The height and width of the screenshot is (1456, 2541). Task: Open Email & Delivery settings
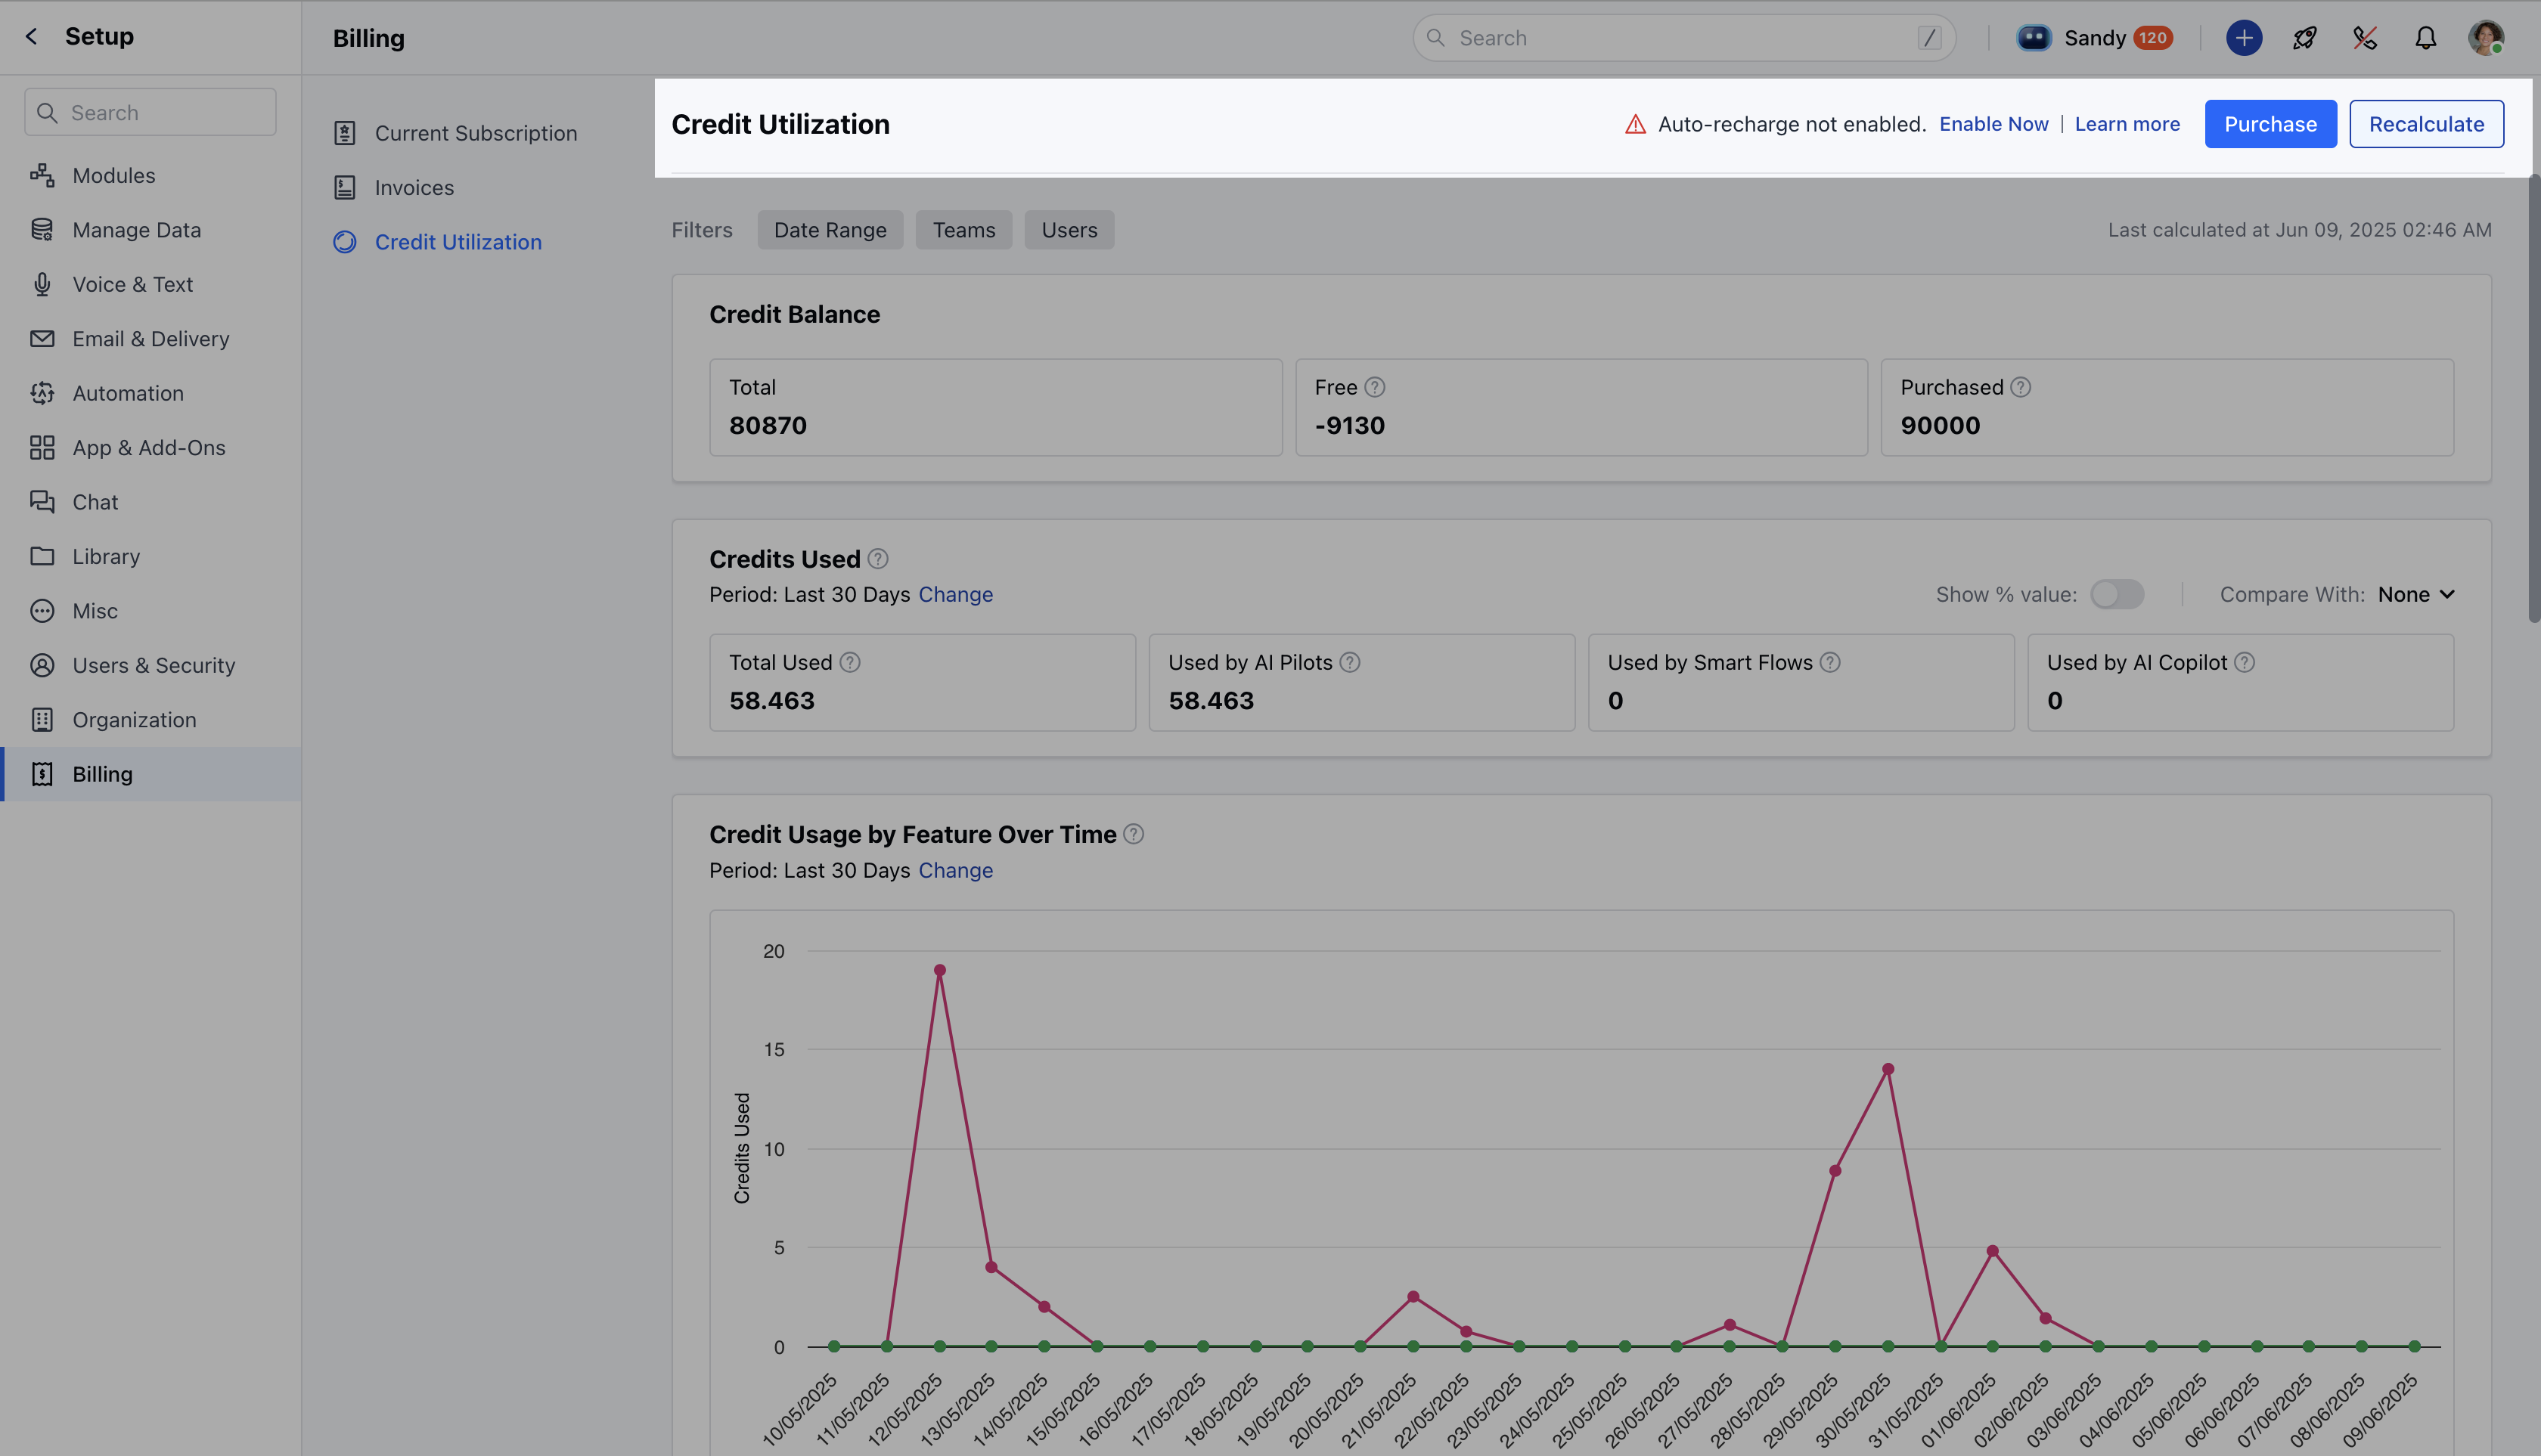coord(150,339)
